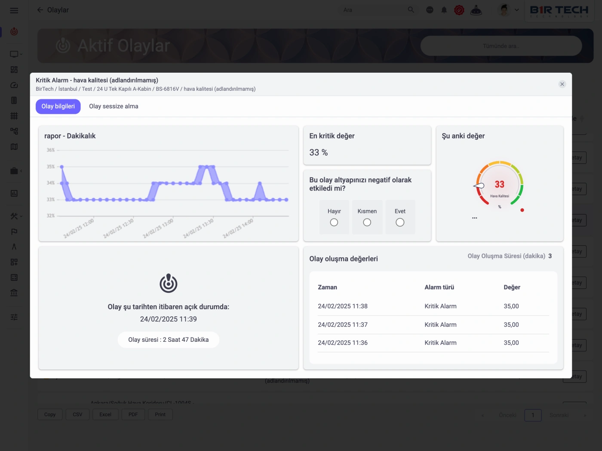
Task: Open the three-dot menu below the gauge
Action: (x=474, y=218)
